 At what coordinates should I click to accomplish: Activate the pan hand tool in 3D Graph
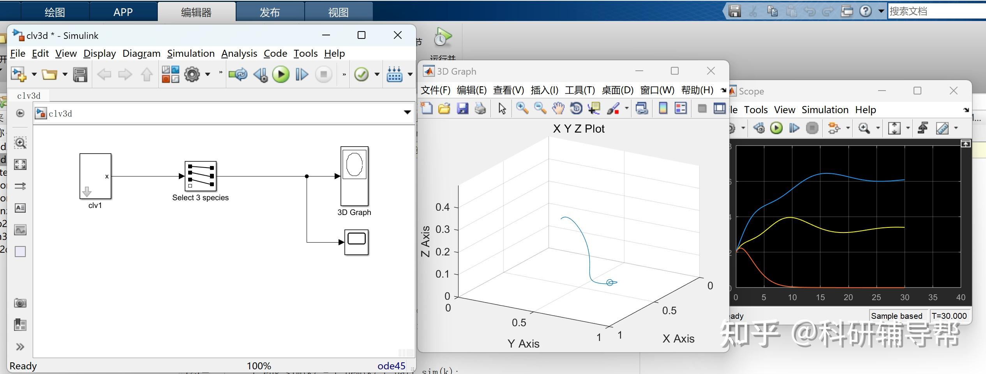[x=558, y=108]
